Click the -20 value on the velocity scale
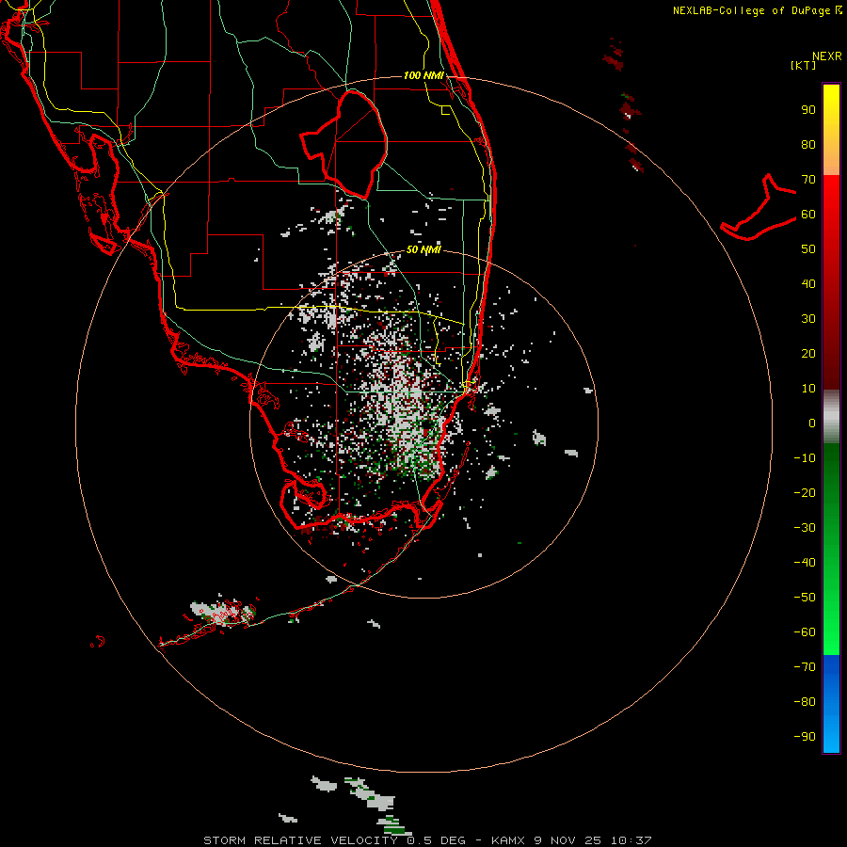 (805, 493)
